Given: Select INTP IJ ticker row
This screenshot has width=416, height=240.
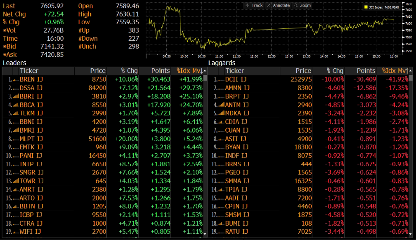Looking at the screenshot, I should pyautogui.click(x=31, y=164).
